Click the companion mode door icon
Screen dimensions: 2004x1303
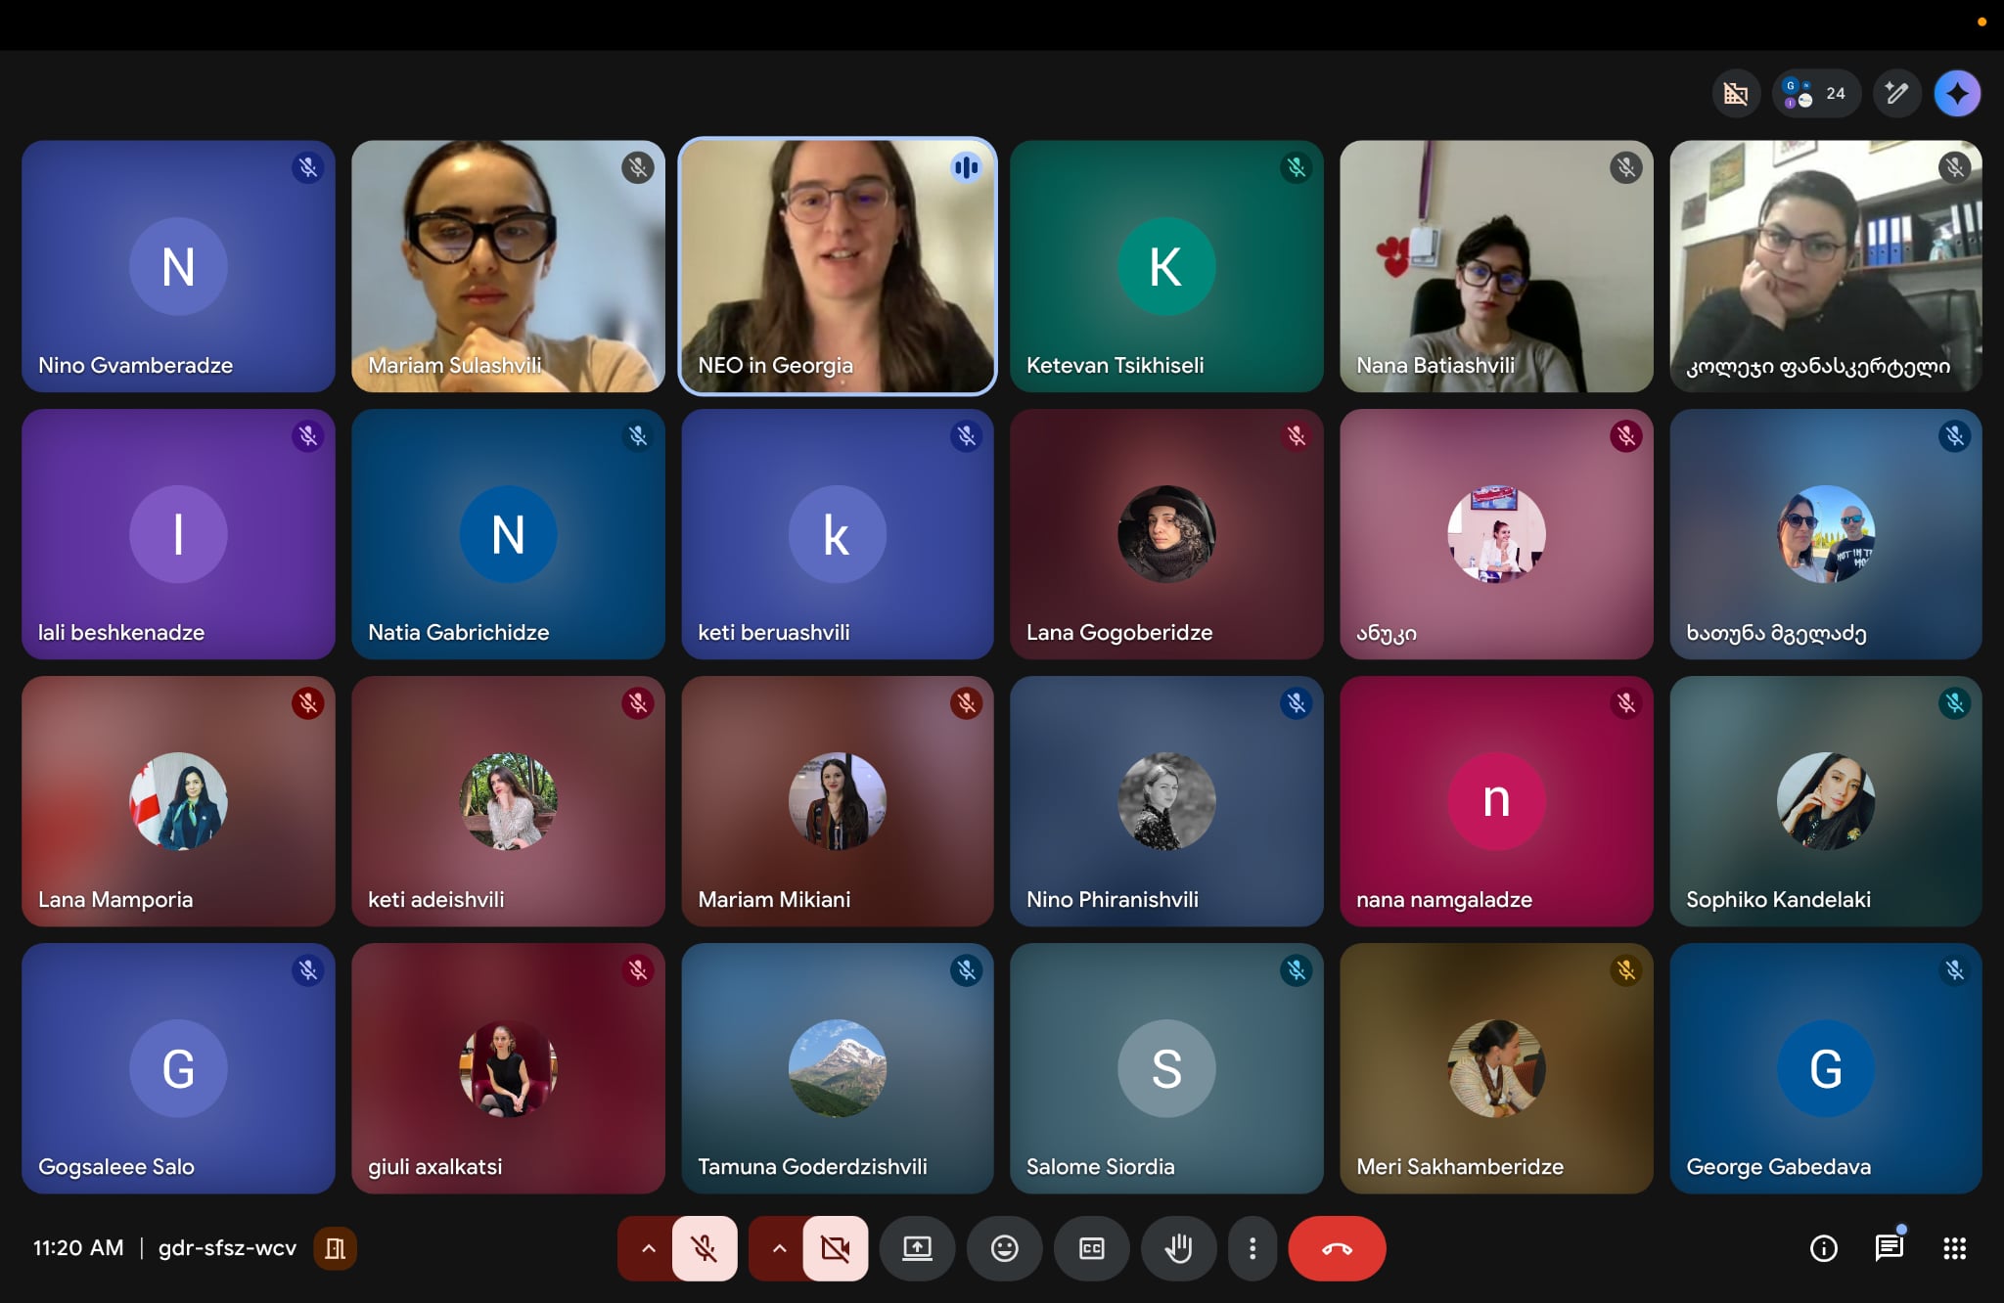(335, 1248)
